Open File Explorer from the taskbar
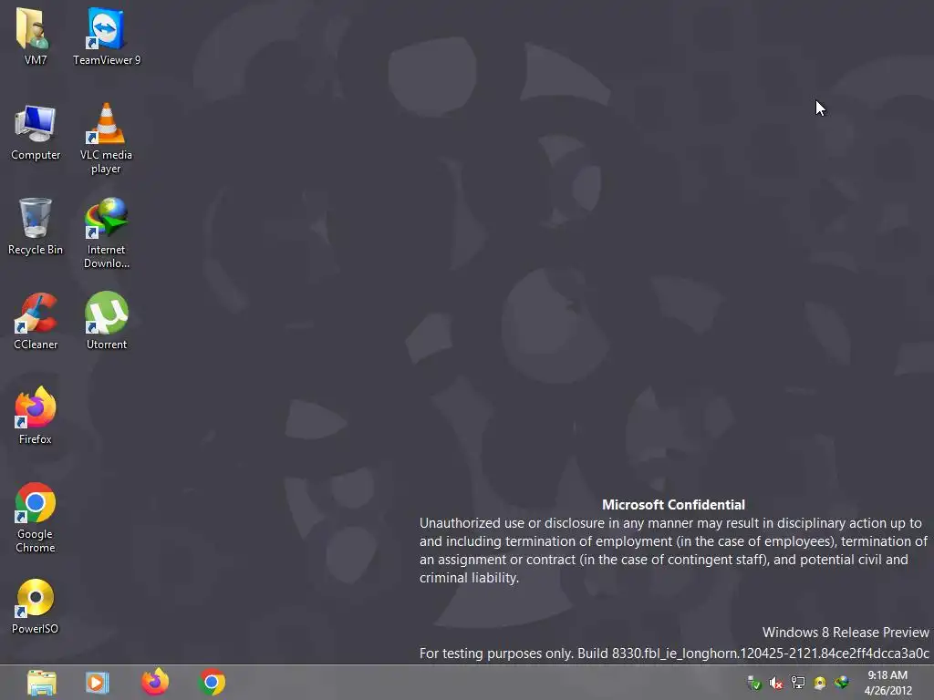This screenshot has height=700, width=934. [x=42, y=682]
